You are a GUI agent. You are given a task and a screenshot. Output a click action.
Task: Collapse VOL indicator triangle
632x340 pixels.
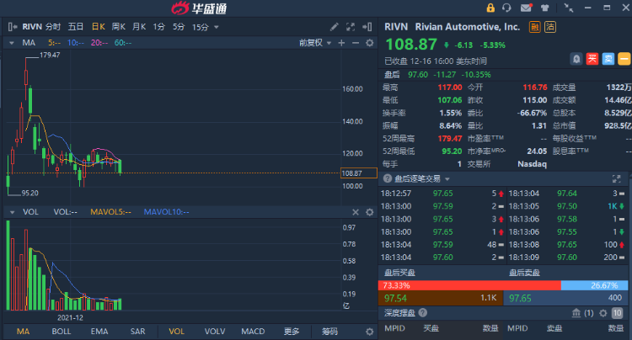tap(12, 212)
